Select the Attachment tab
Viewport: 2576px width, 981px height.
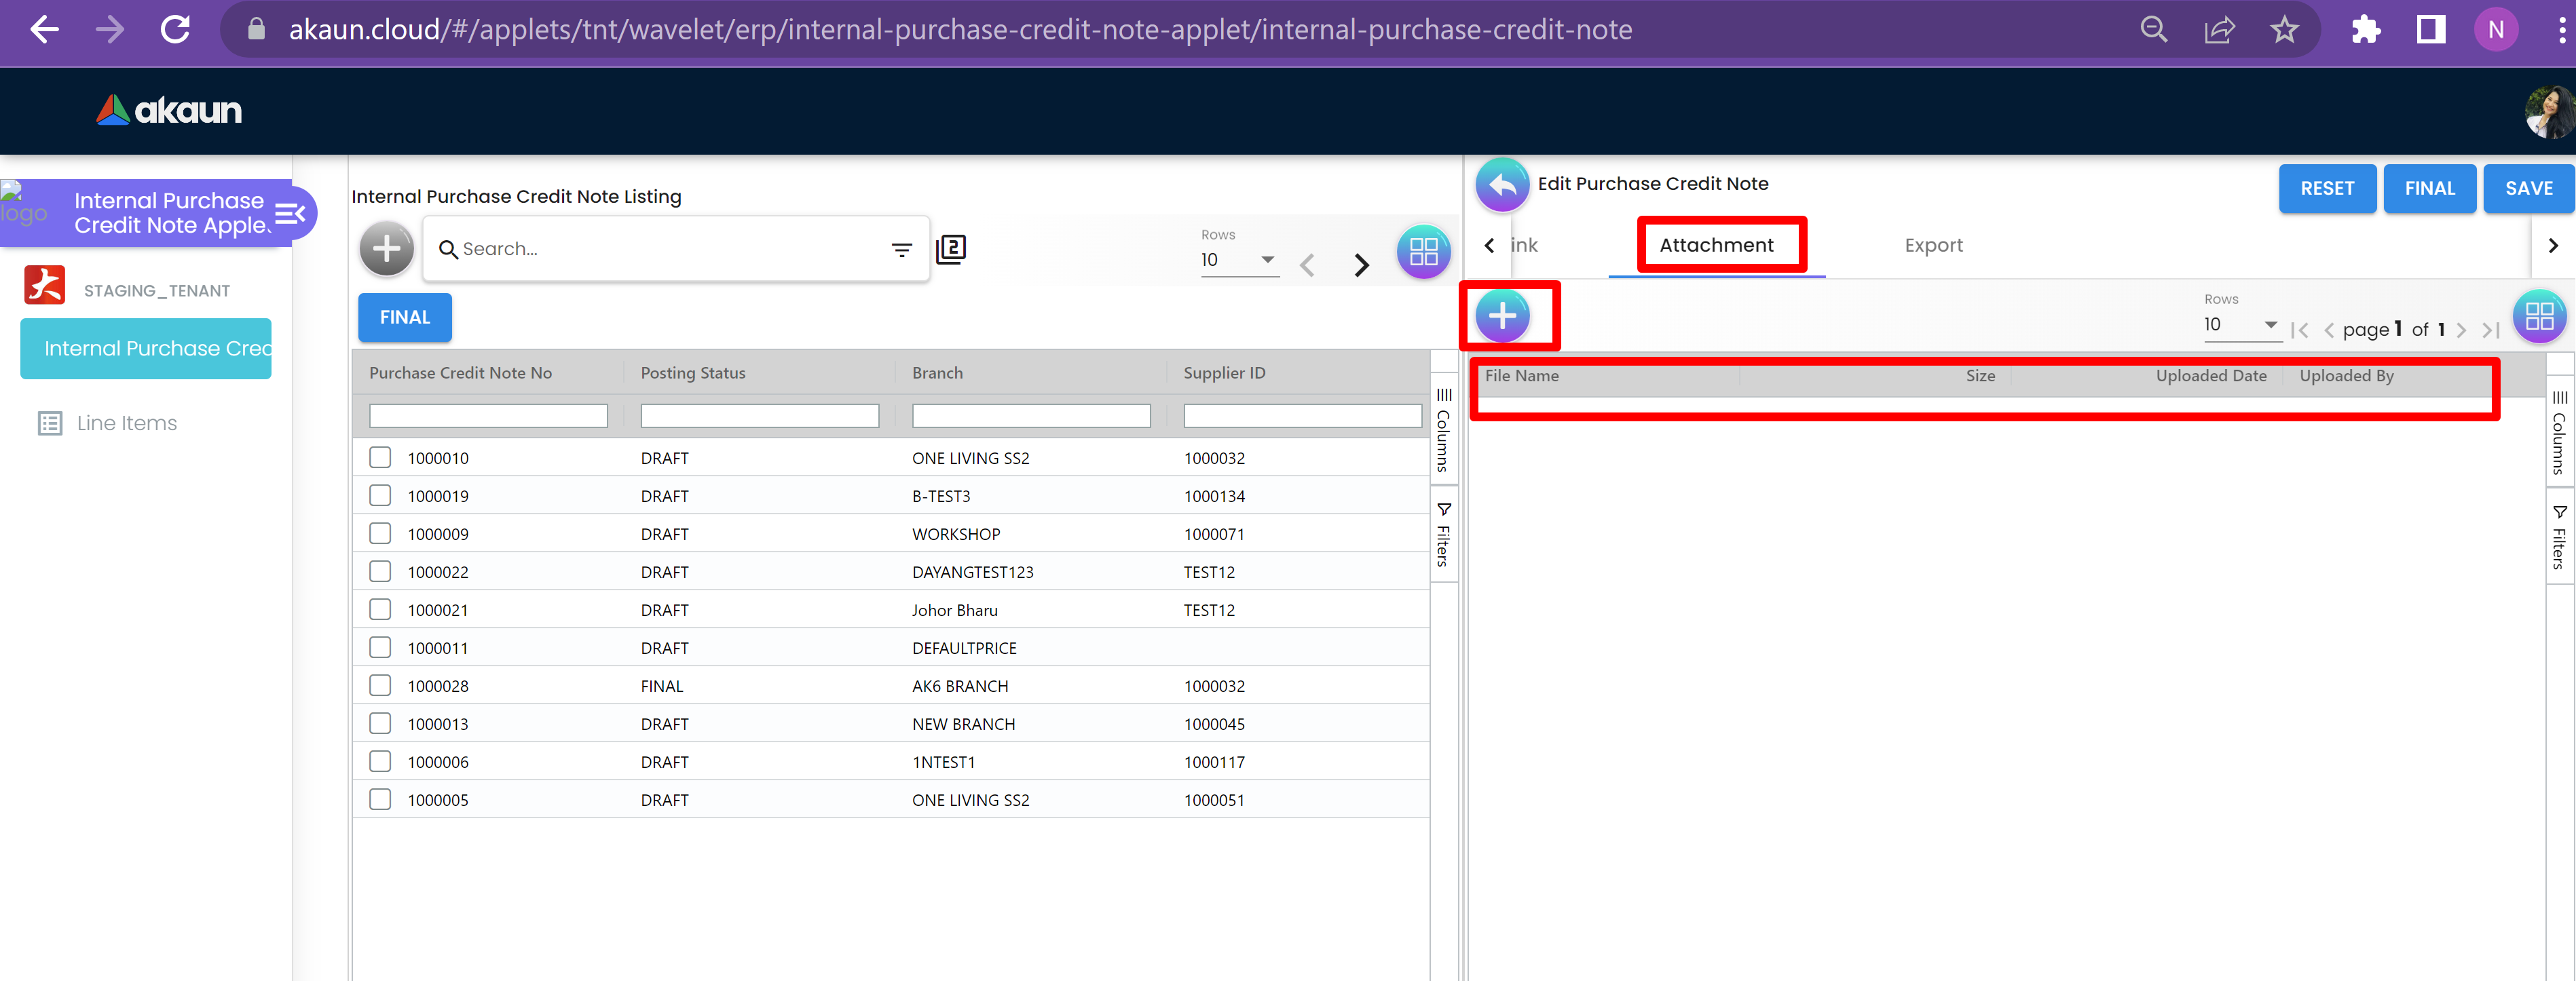point(1716,246)
